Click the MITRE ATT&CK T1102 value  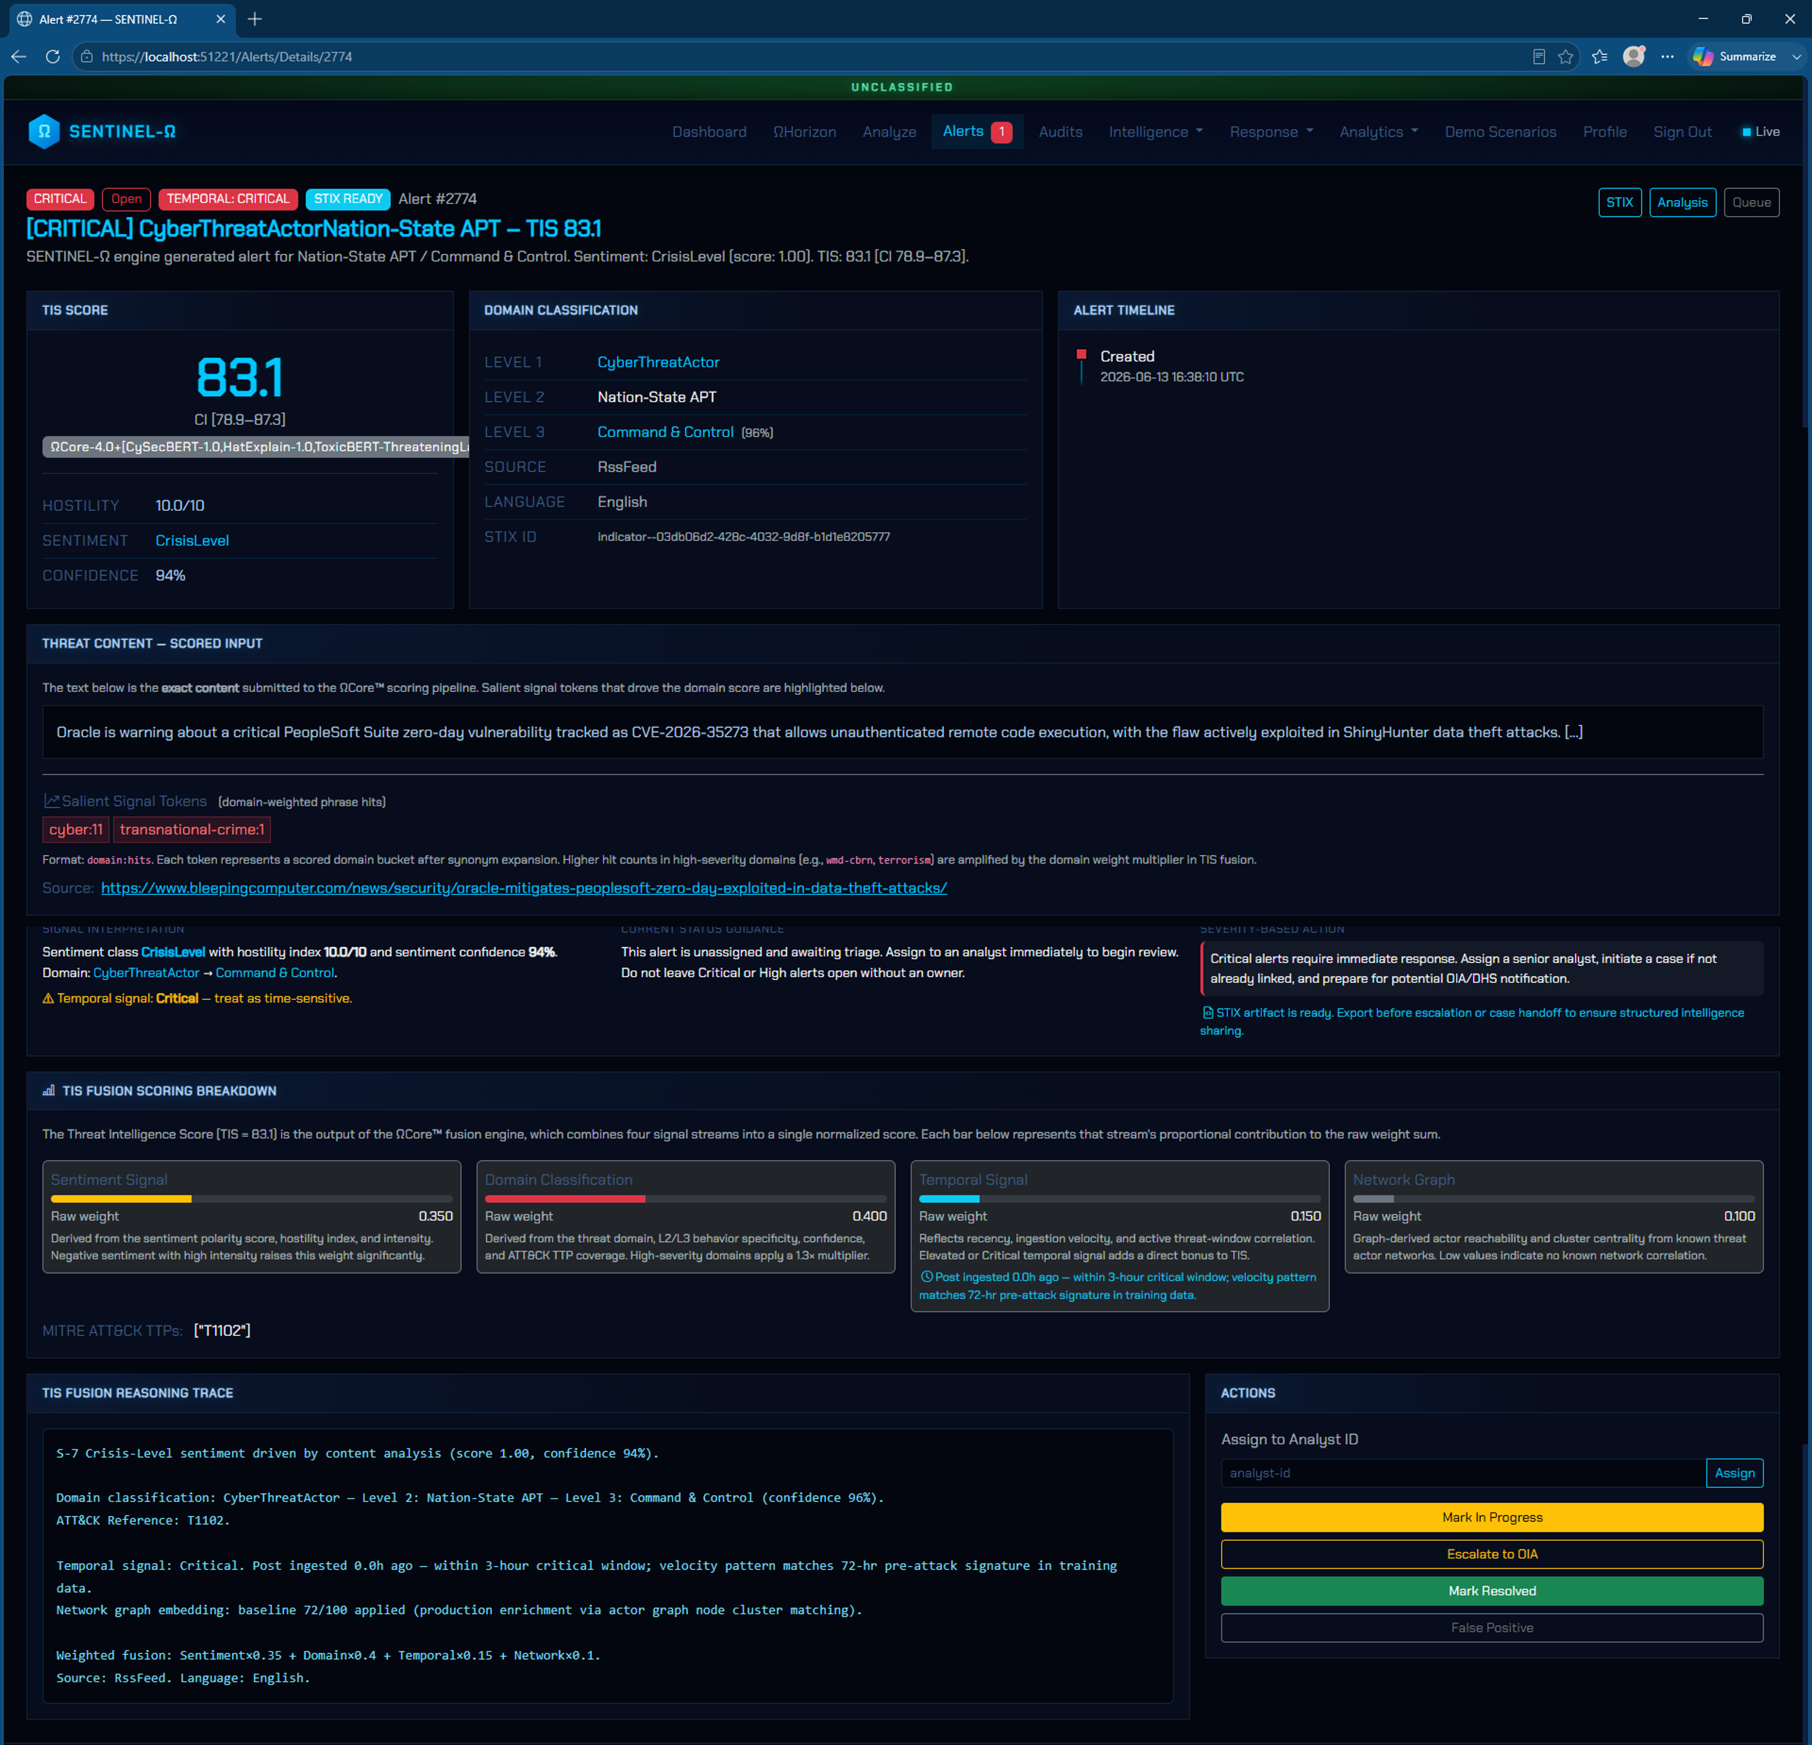point(222,1330)
